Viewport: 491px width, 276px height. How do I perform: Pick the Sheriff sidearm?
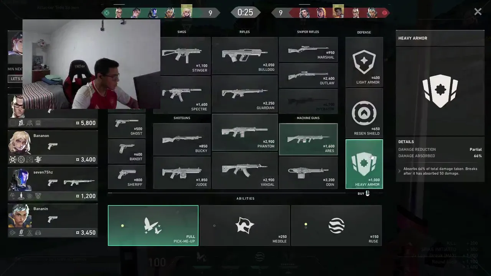(127, 176)
